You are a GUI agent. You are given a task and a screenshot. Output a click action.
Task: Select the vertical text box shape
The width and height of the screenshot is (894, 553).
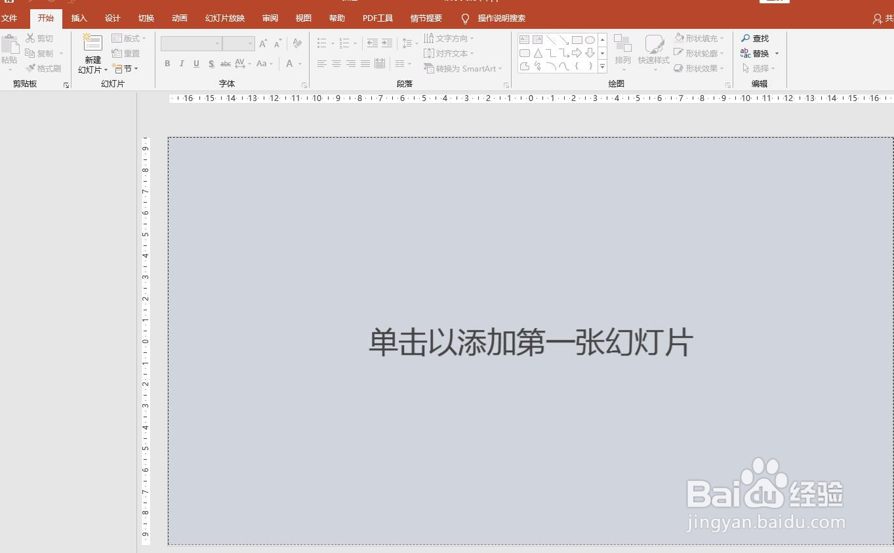[538, 40]
